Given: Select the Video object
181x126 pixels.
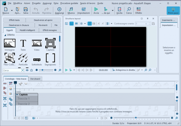Looking at the screenshot, I should pyautogui.click(x=37, y=45).
